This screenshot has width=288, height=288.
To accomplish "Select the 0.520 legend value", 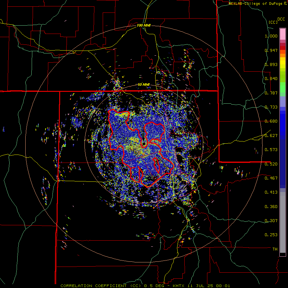I will tap(271, 164).
